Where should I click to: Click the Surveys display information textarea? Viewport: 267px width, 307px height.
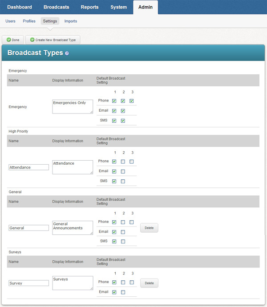click(x=73, y=283)
